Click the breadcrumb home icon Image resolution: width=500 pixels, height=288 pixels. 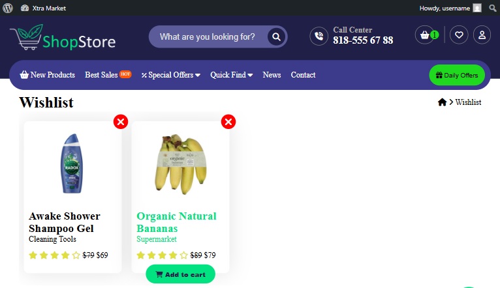click(442, 102)
